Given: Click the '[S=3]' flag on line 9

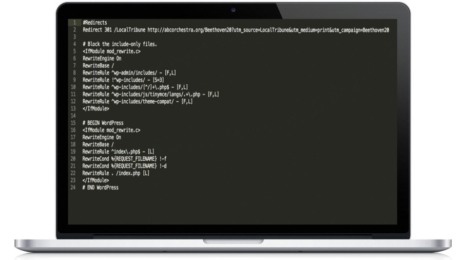Looking at the screenshot, I should (x=158, y=80).
